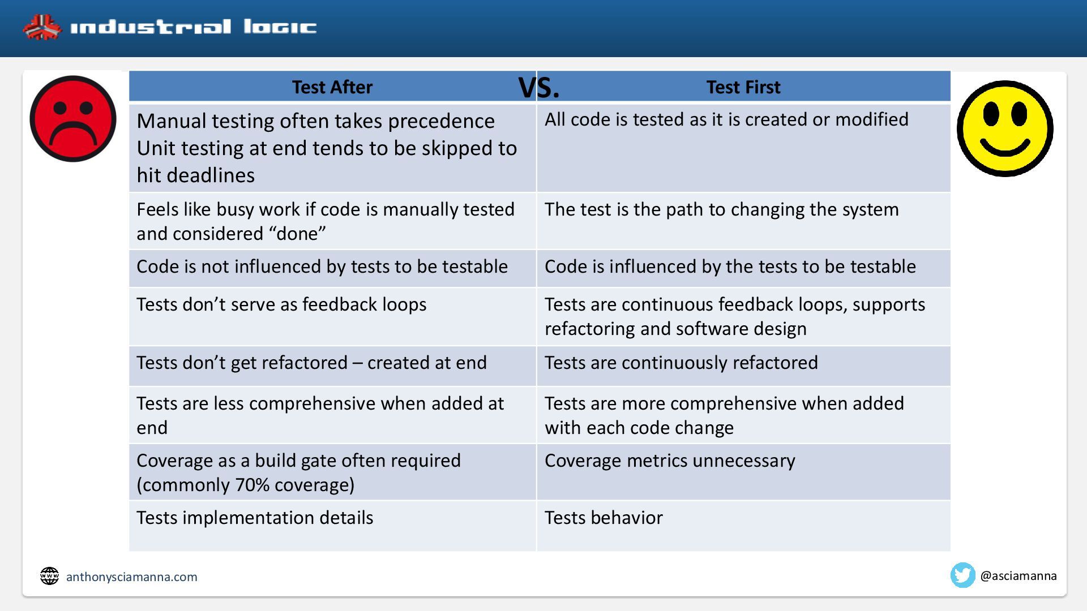
Task: Click the Industrial Logic wordmark text
Action: (x=193, y=27)
